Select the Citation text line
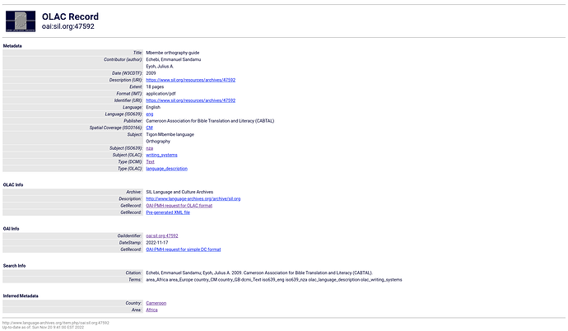The image size is (568, 331). coord(259,273)
